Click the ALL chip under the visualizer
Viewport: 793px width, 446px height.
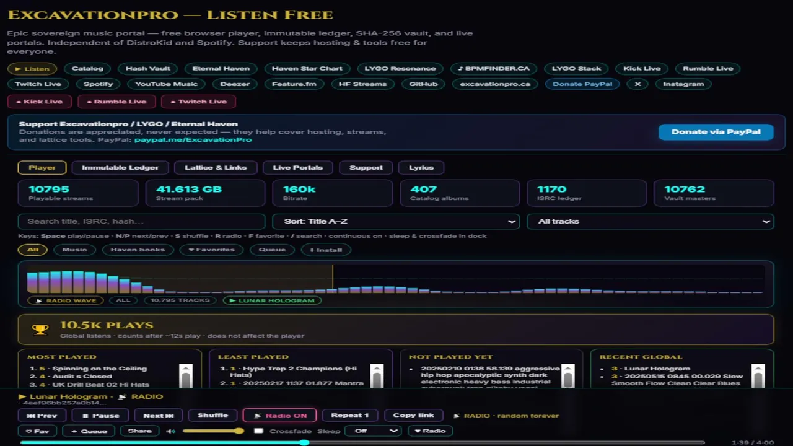pyautogui.click(x=123, y=300)
